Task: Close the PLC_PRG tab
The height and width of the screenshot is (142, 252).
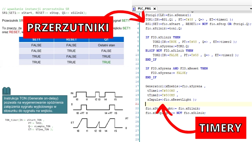Action: click(155, 9)
